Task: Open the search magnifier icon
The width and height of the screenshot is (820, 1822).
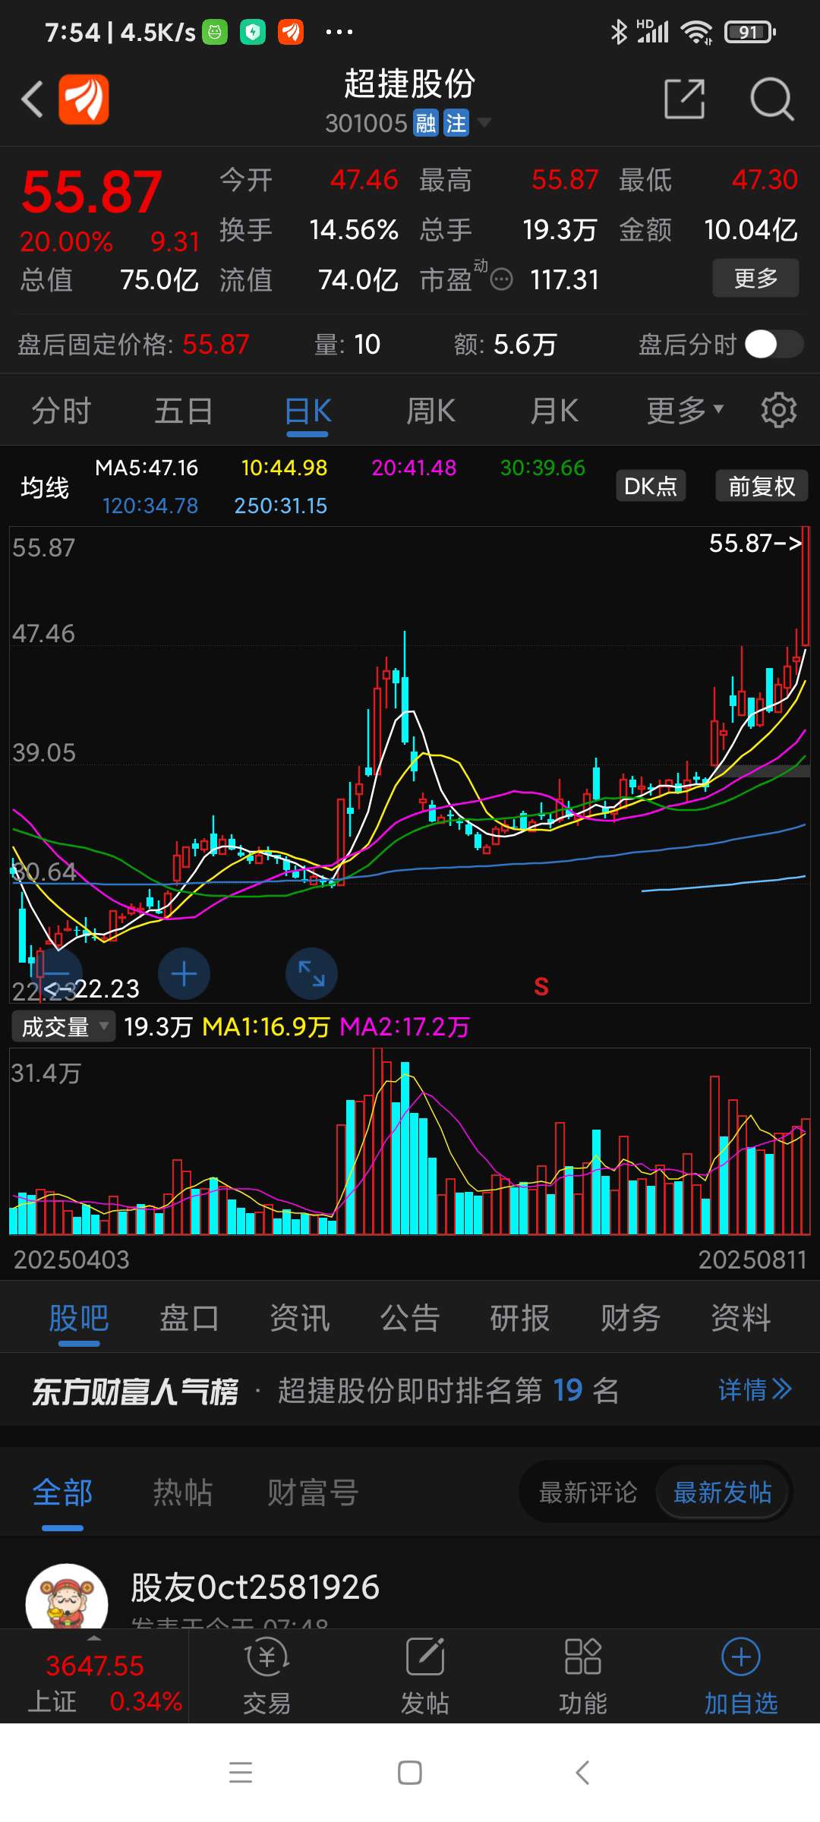Action: [x=771, y=99]
